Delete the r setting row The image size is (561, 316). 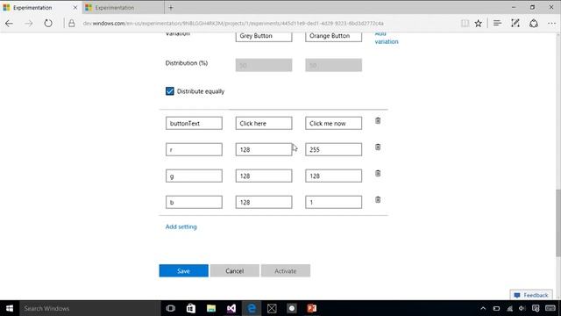(x=378, y=147)
